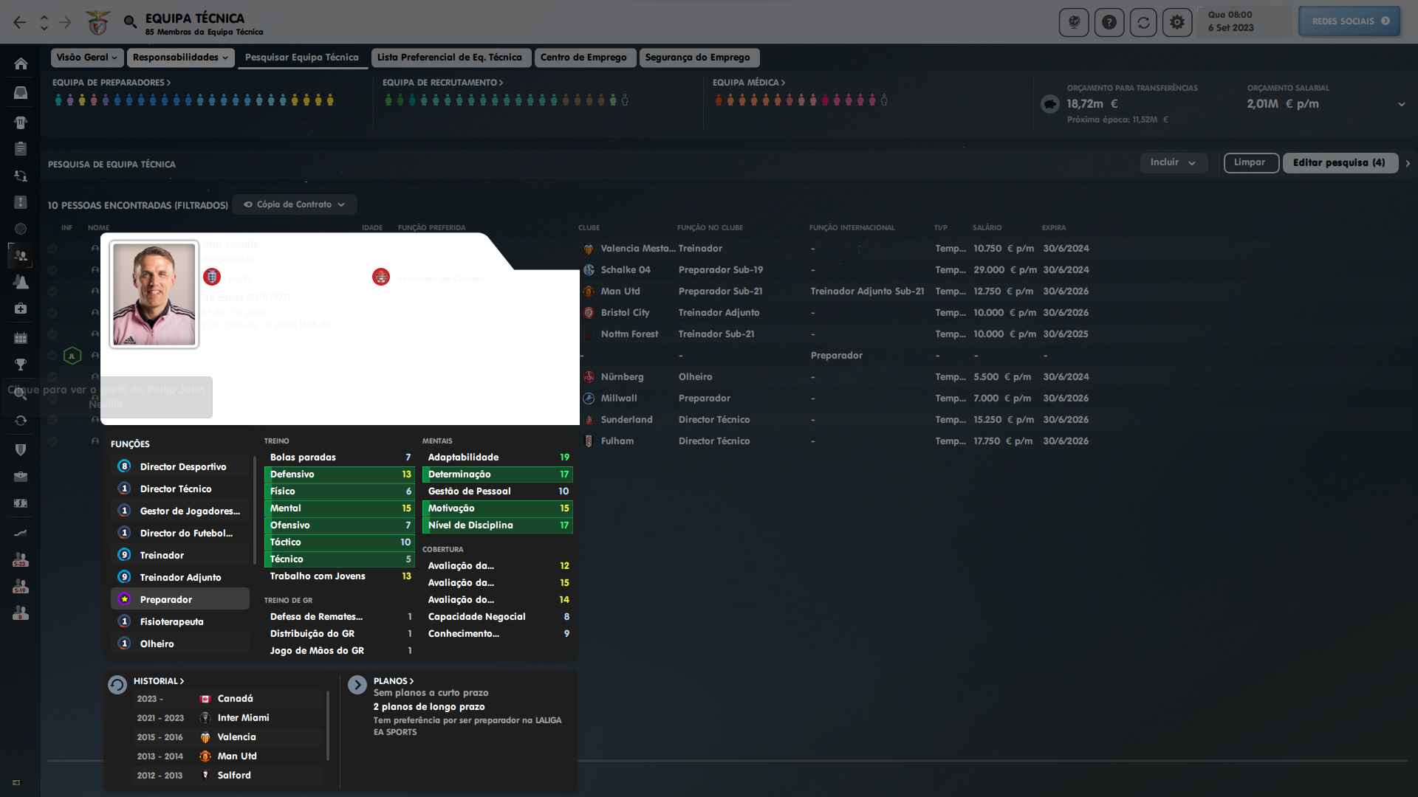
Task: Tick the Schalke 04 row checkbox
Action: [52, 270]
